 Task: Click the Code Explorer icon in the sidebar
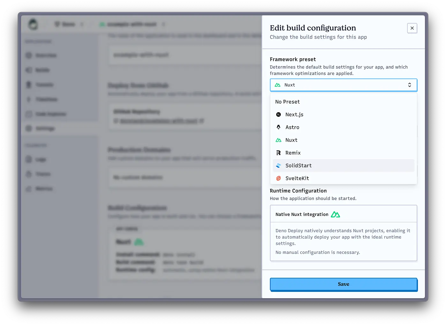[x=29, y=114]
